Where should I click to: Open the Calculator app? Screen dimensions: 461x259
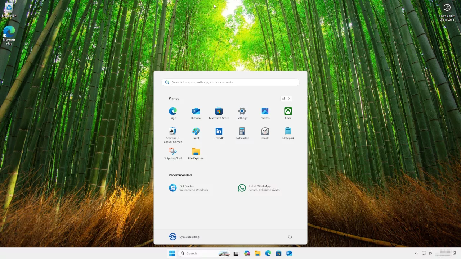(x=242, y=131)
